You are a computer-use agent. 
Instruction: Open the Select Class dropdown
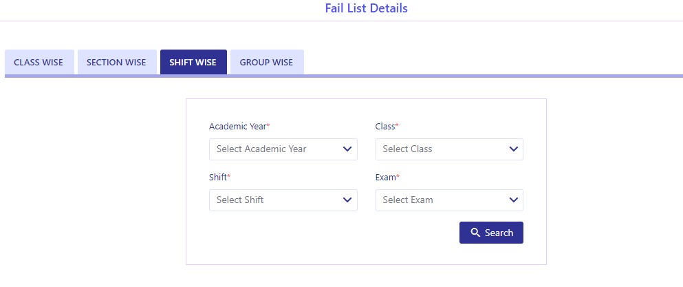[449, 149]
